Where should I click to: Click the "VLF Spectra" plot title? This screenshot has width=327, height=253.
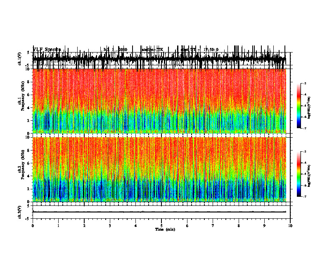[47, 50]
